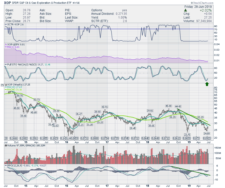The image size is (225, 188).
Task: Click the 0.0659 dividend marker
Action: 187,138
